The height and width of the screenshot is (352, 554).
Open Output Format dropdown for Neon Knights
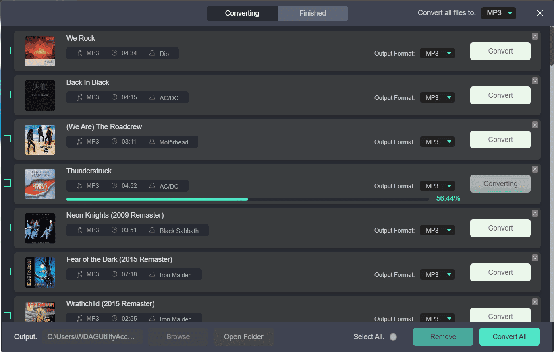(438, 231)
